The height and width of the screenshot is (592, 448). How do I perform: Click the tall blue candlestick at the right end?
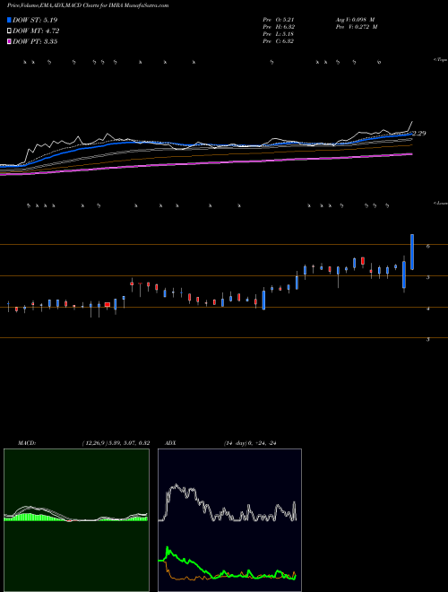(412, 252)
